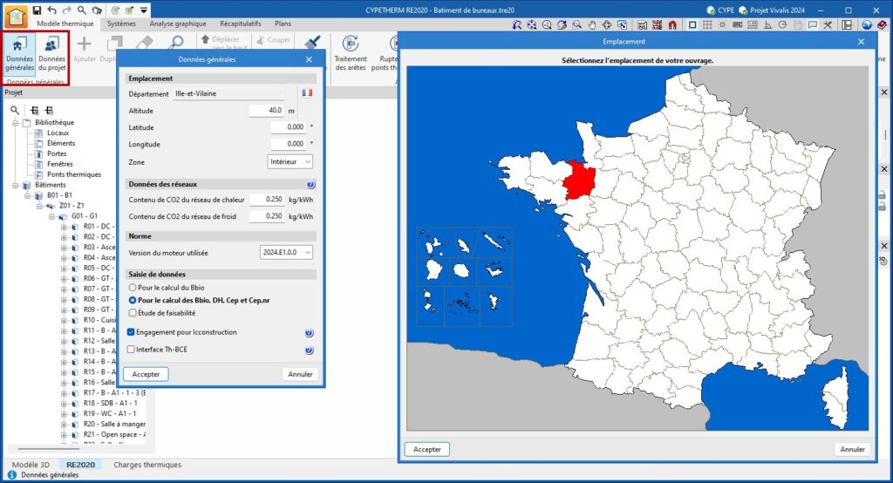Click the magnifier search icon in quick toolbar

pos(82,10)
